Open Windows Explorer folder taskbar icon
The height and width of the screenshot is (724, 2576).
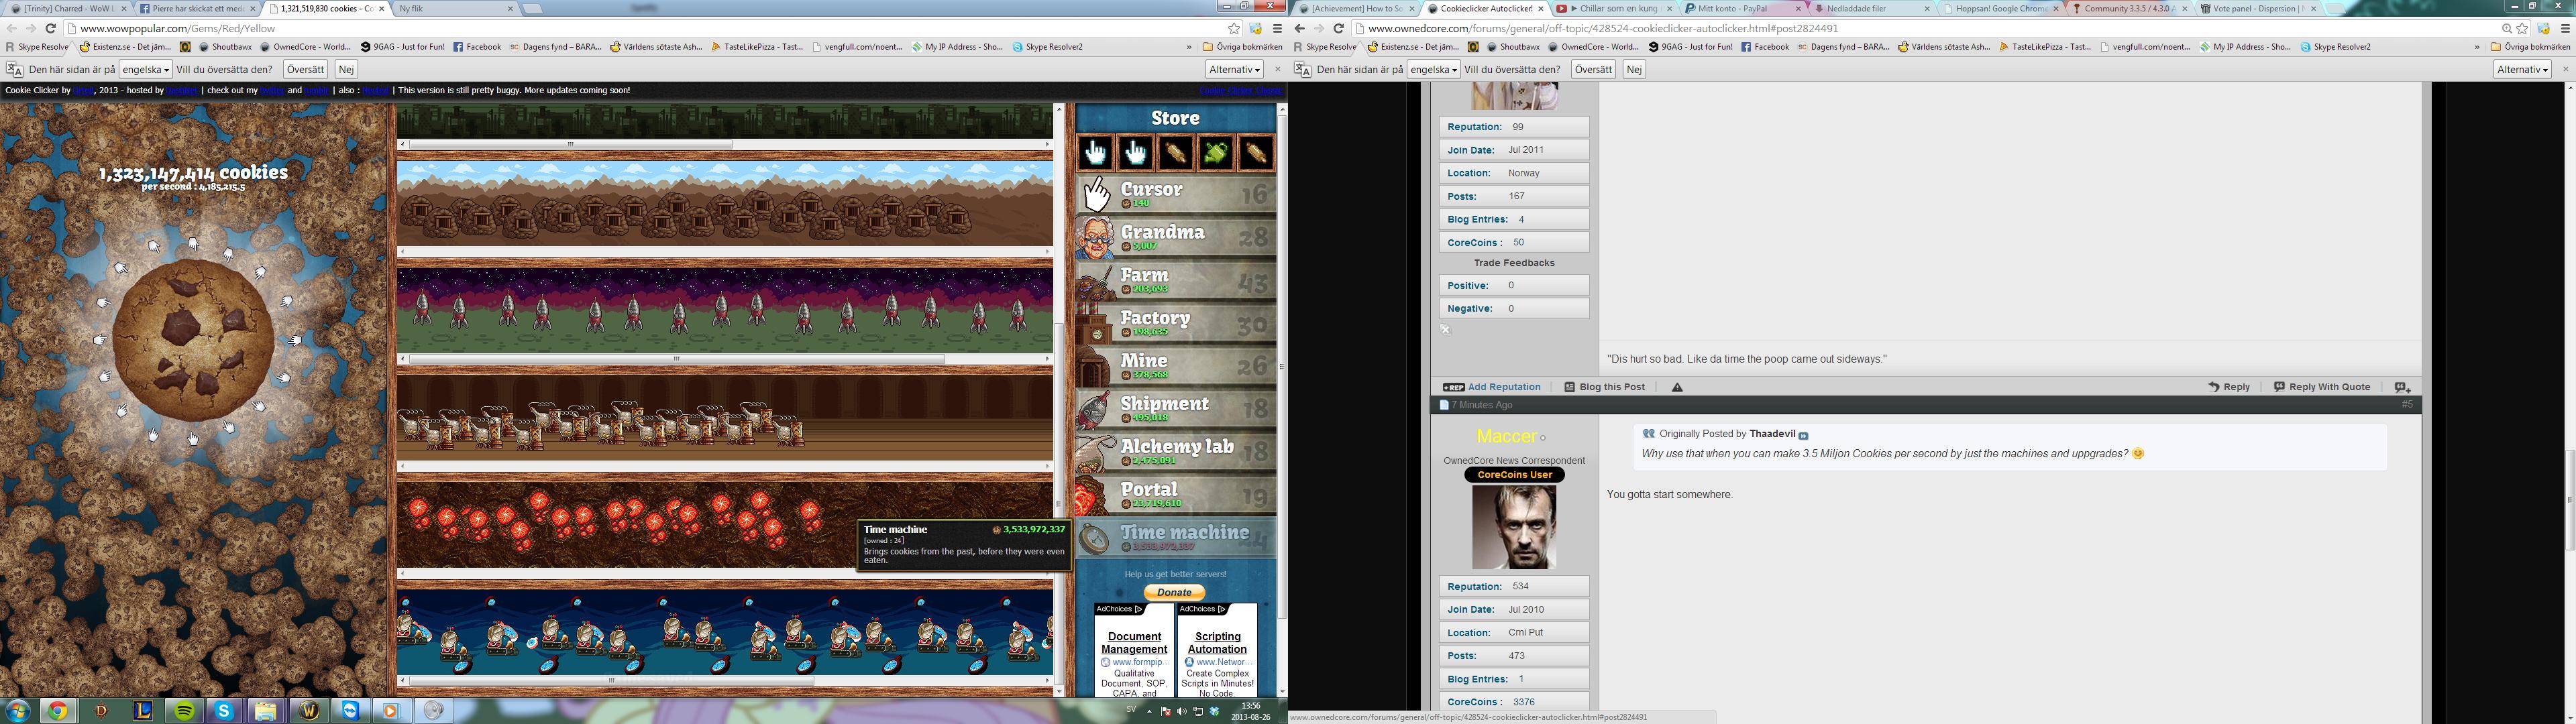(x=265, y=711)
